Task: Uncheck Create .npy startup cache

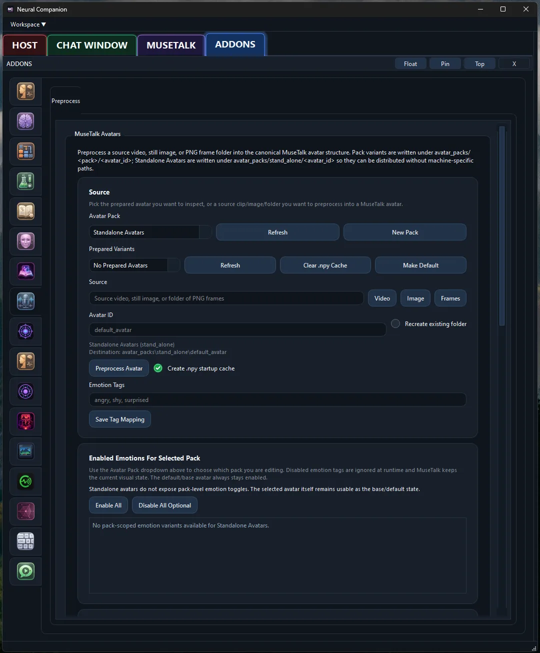Action: [x=158, y=368]
